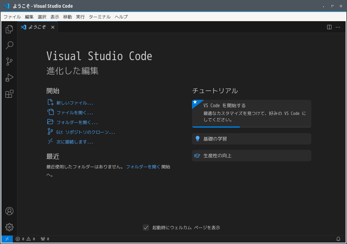
Task: Open the ヘルプ menu
Action: 121,17
